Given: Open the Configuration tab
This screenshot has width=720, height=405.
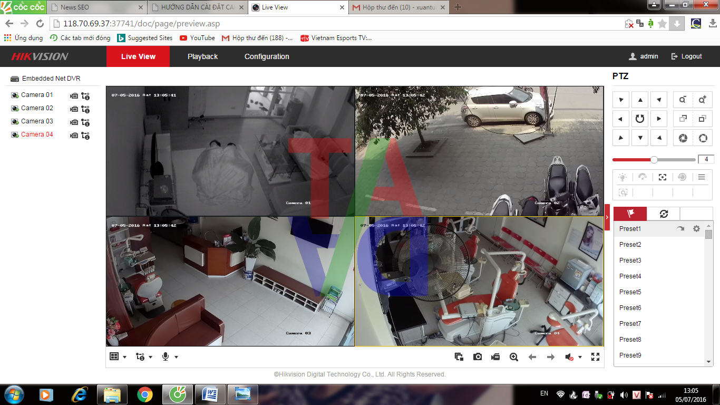Looking at the screenshot, I should point(266,56).
